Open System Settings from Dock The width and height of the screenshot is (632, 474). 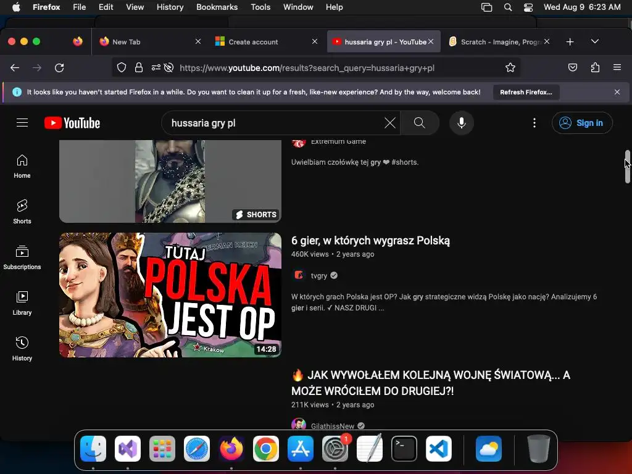[x=335, y=449]
